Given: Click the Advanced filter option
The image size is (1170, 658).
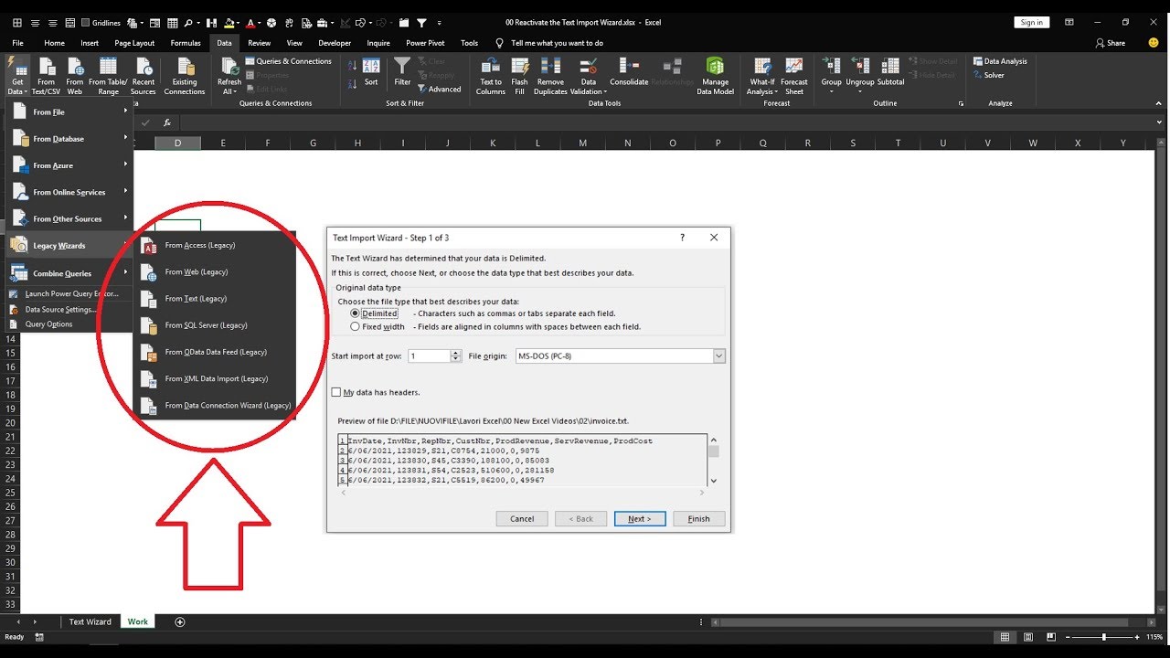Looking at the screenshot, I should 439,89.
